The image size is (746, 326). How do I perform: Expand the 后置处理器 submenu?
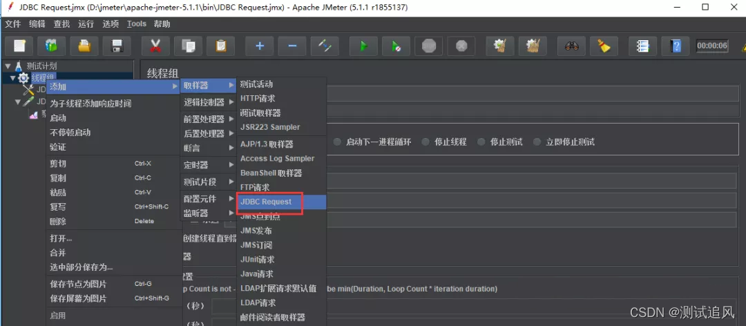point(209,133)
